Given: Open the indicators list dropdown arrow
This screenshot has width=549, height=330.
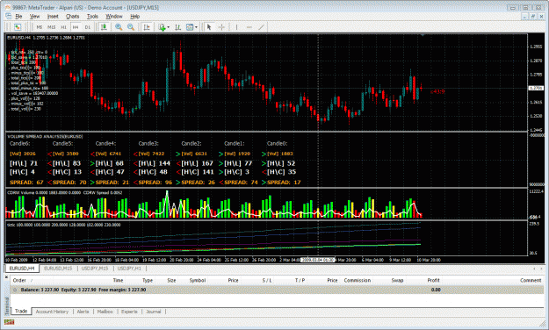Looking at the screenshot, I should pos(168,27).
